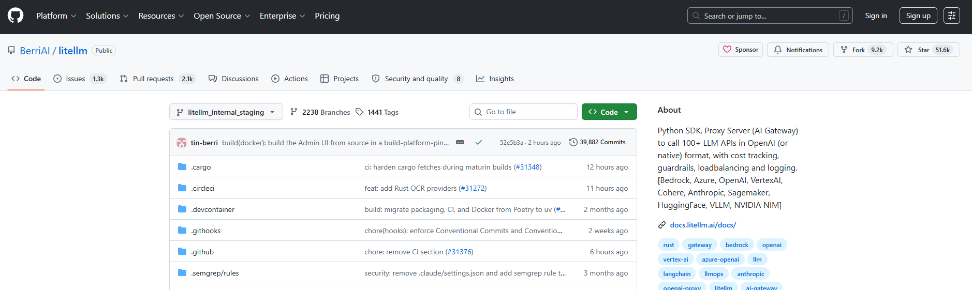Select the bedrock topic tag
Screen dimensions: 972x290
tap(737, 245)
